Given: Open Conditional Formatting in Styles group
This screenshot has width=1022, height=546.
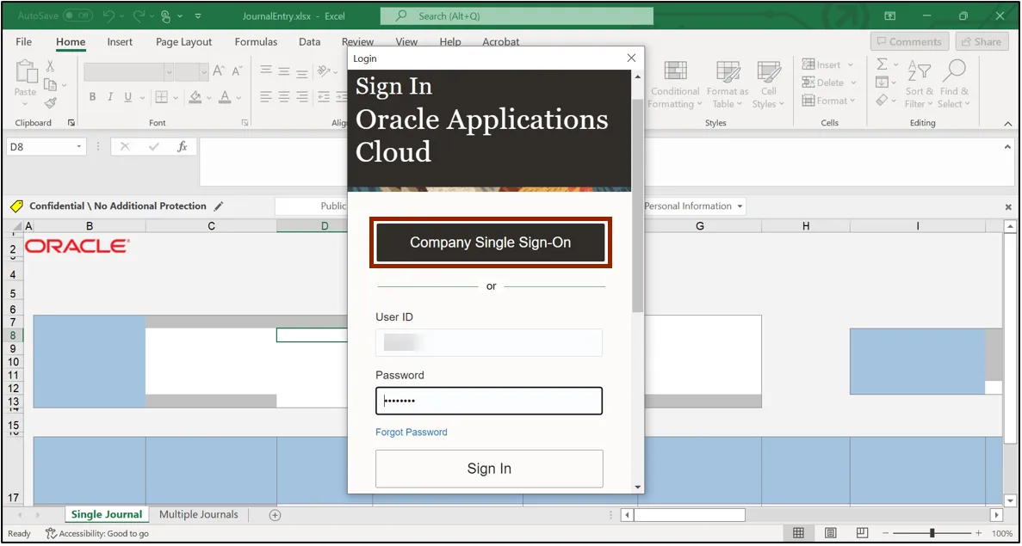Looking at the screenshot, I should pos(675,85).
